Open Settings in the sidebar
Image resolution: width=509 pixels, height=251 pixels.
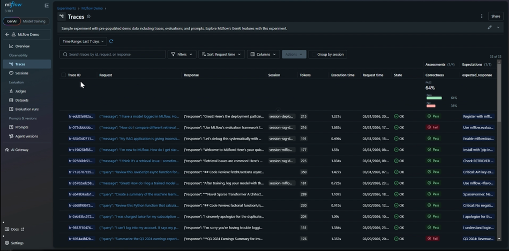14,243
